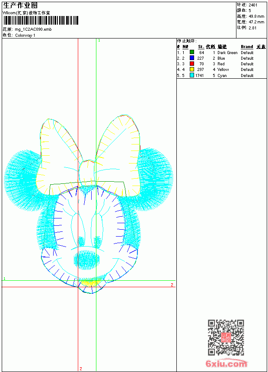Click the Cyan thread color swatch
This screenshot has width=268, height=372.
coord(192,75)
